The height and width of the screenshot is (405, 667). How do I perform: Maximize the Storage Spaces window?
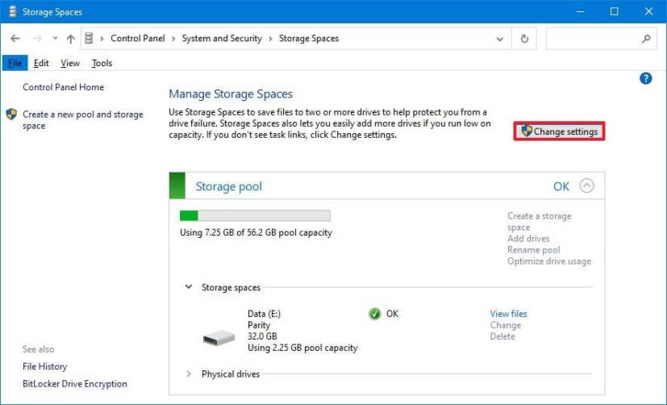point(614,11)
